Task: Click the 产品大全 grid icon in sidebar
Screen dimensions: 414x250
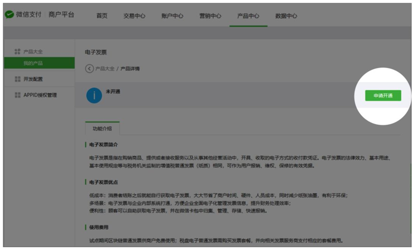Action: [17, 52]
